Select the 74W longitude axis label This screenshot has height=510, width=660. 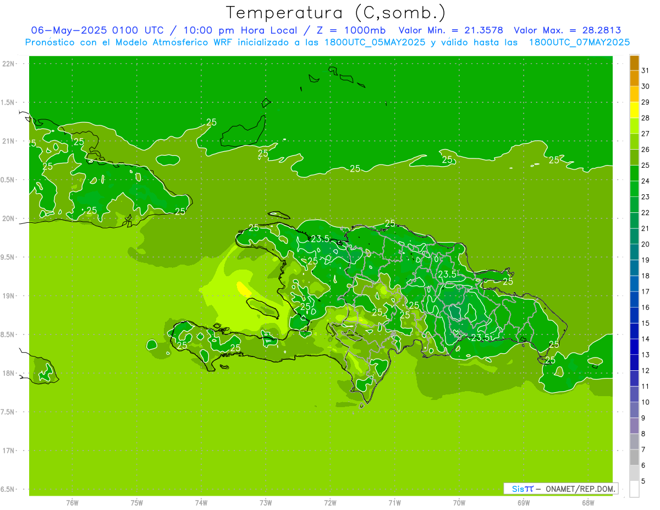[201, 503]
